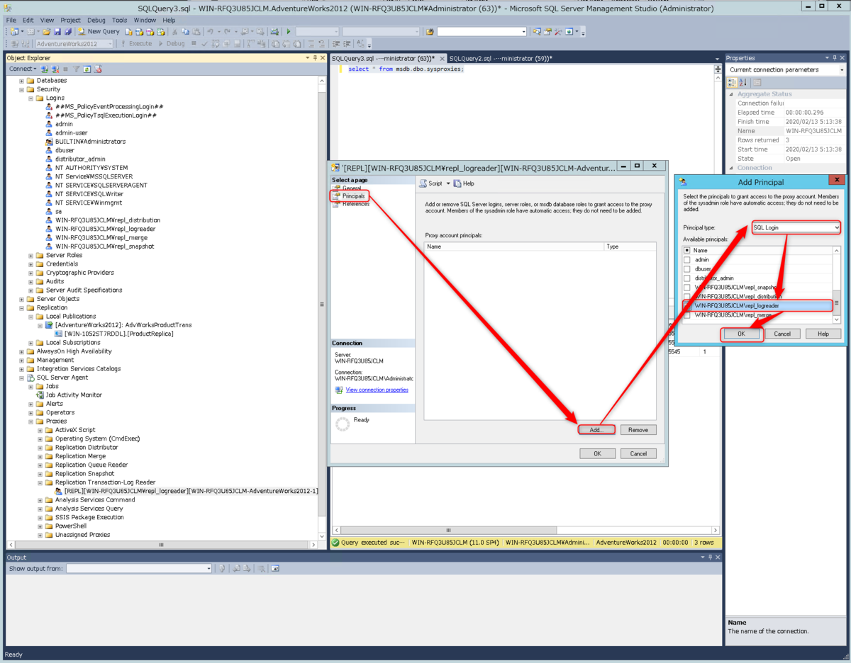Click the Open File folder icon
Screen dimensions: 851x663
pos(47,32)
